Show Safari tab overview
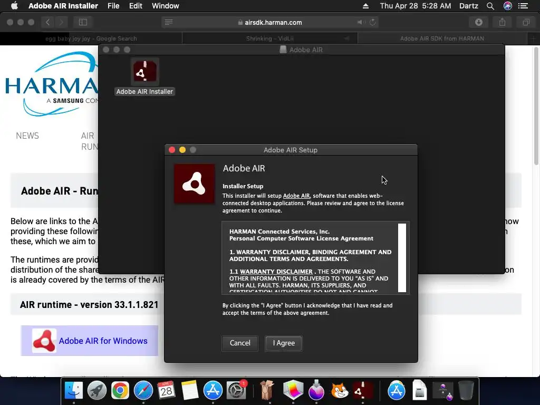 (x=526, y=22)
